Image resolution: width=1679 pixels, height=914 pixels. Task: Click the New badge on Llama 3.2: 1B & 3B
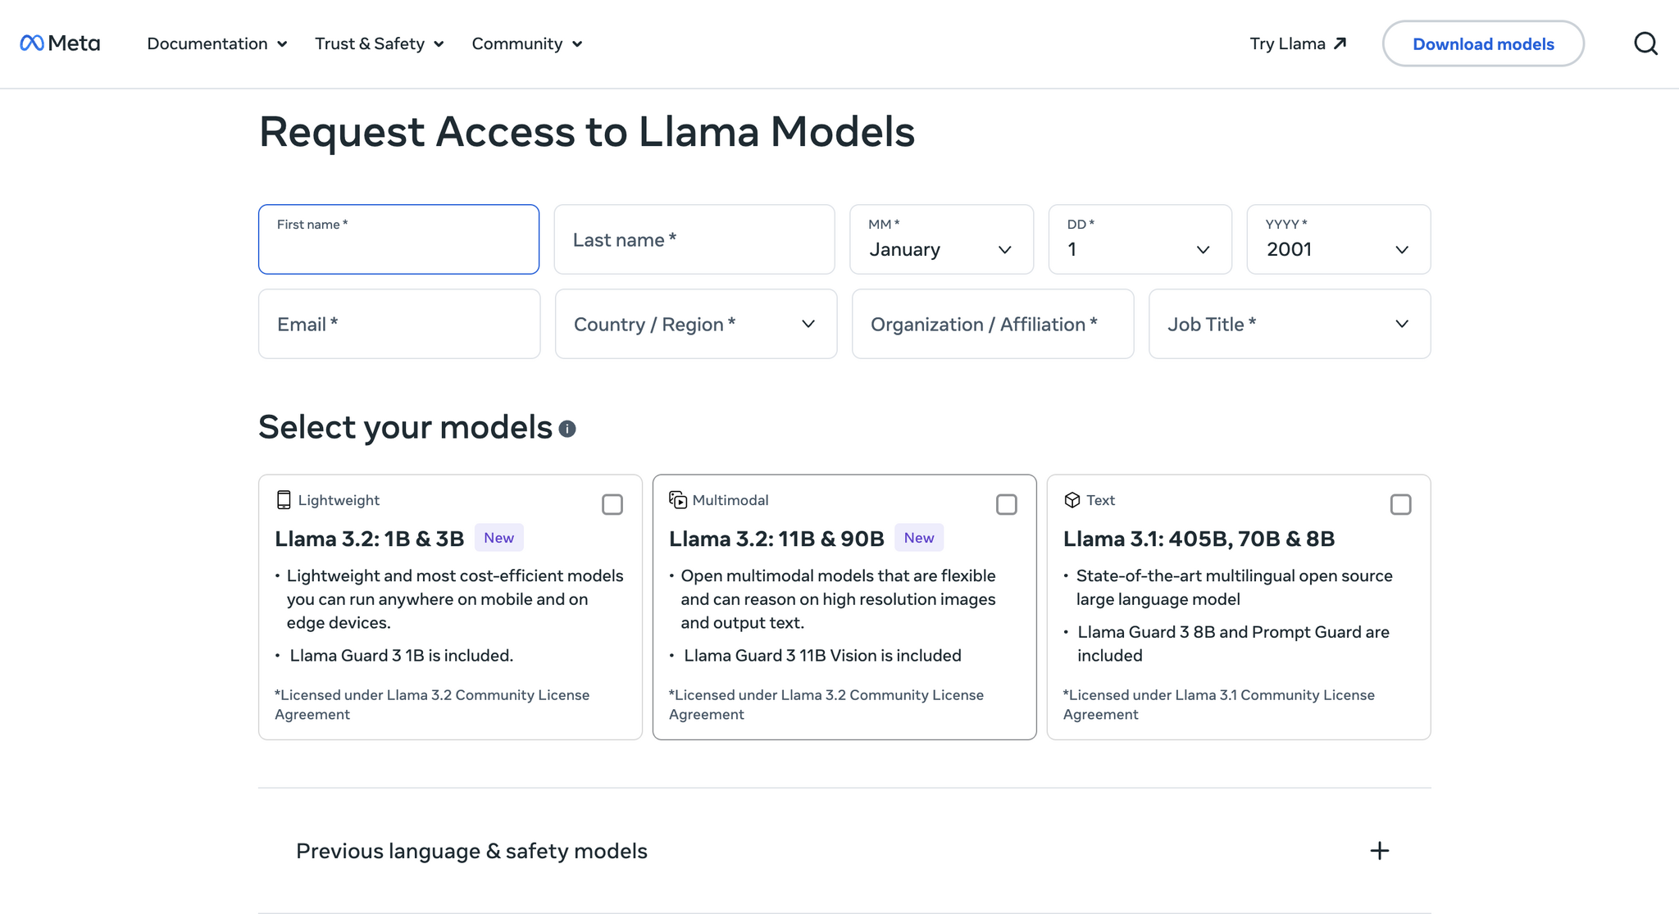tap(498, 538)
